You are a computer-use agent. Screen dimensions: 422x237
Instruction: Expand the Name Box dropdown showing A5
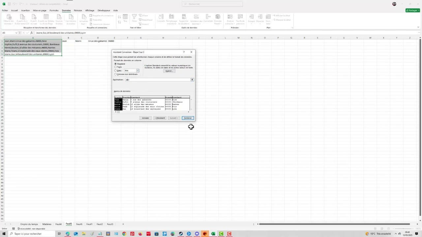16,33
